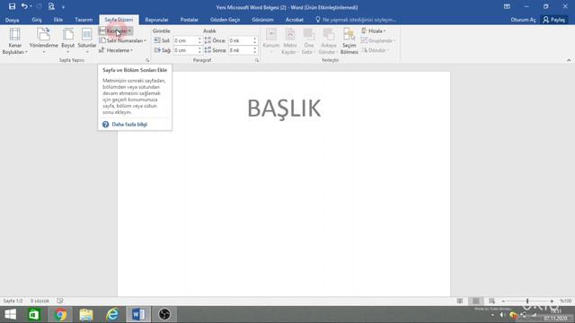Click the volume speaker icon in the system tray
Viewport: 575px width, 323px height.
pos(502,315)
